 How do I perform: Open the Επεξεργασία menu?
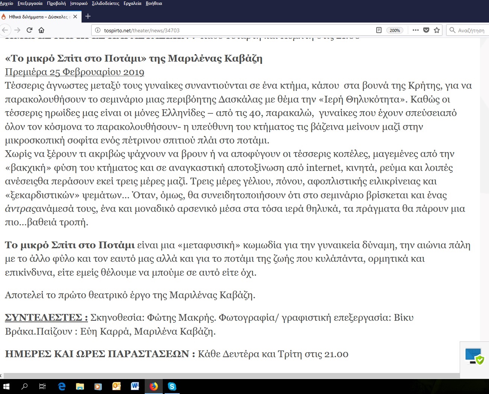point(30,3)
